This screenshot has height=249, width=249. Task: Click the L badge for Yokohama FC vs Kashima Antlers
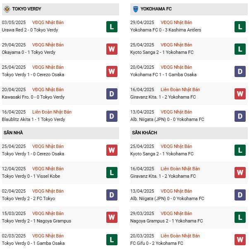(x=240, y=27)
